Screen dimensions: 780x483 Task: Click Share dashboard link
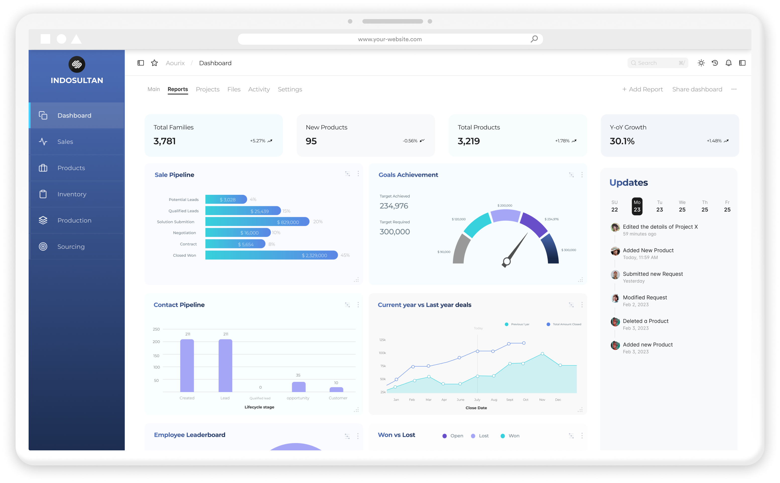697,89
